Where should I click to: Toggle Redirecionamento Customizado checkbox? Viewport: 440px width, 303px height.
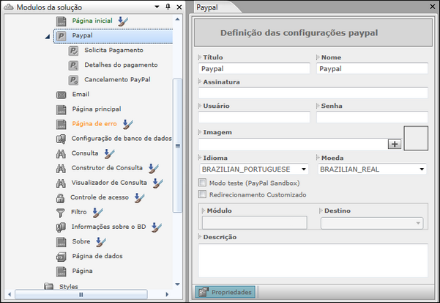[x=203, y=194]
